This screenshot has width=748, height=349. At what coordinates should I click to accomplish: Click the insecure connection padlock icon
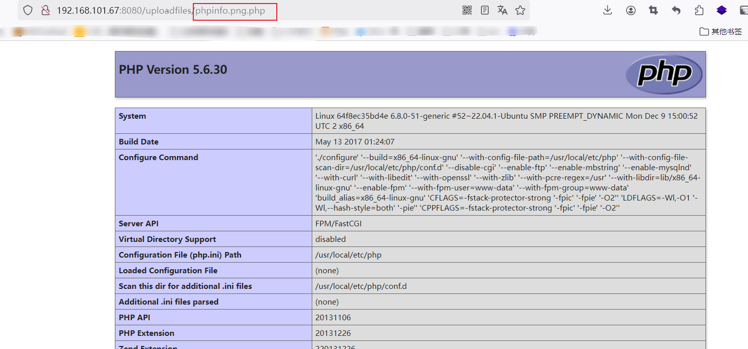pos(46,10)
